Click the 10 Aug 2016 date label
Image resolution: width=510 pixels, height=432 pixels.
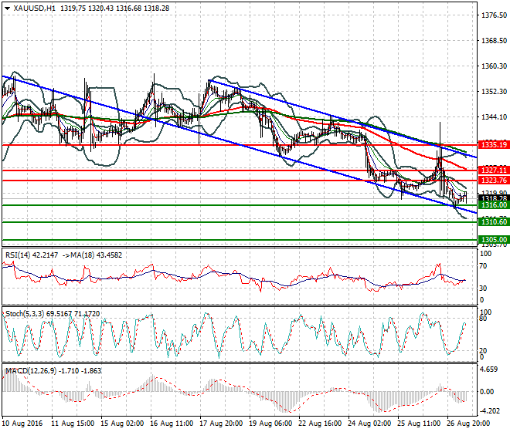coord(22,424)
